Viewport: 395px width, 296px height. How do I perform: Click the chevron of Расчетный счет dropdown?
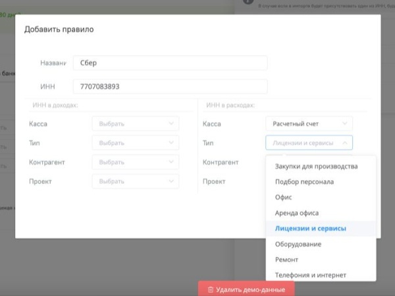pos(344,123)
